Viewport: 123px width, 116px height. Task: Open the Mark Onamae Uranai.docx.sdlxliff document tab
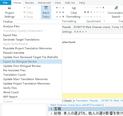point(77,105)
